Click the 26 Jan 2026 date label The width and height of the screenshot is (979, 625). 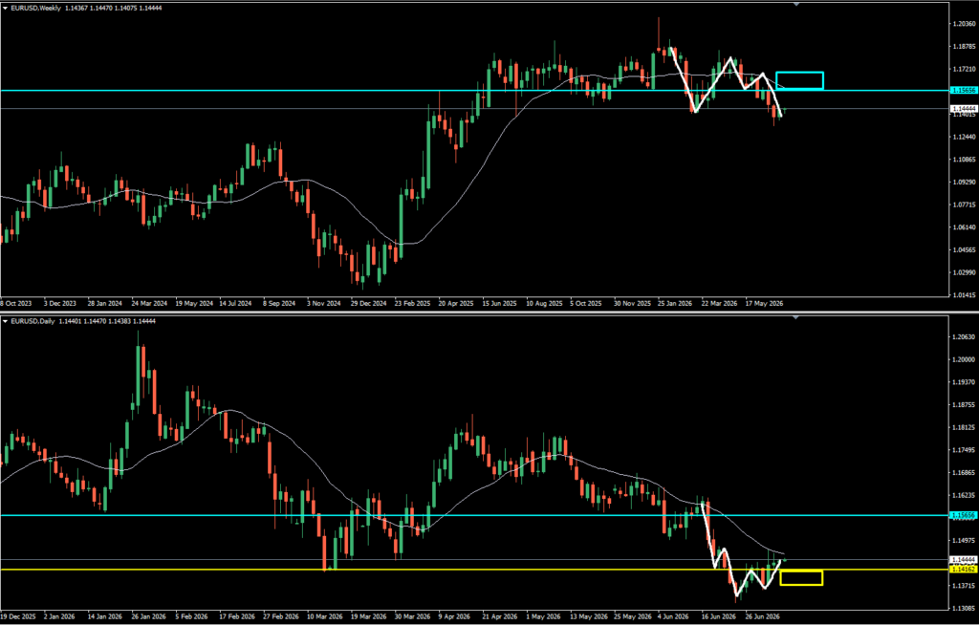pyautogui.click(x=148, y=617)
